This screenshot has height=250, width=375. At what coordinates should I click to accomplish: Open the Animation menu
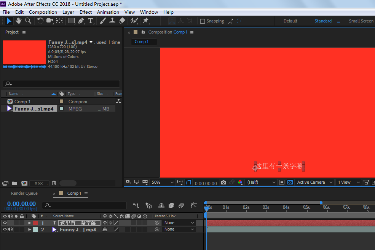click(x=108, y=12)
